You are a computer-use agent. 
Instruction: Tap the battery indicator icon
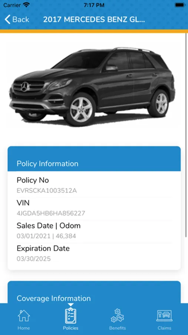(179, 5)
